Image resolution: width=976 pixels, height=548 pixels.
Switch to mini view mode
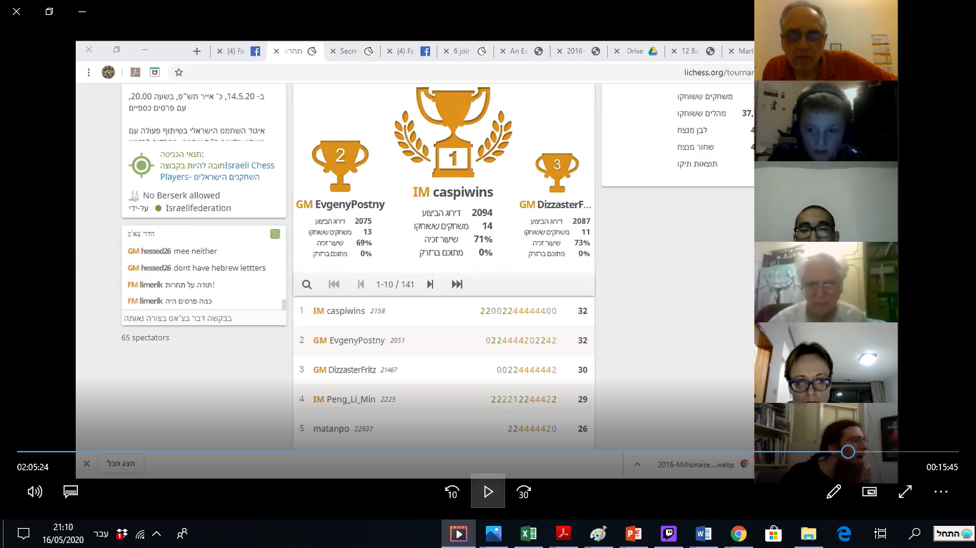point(870,492)
